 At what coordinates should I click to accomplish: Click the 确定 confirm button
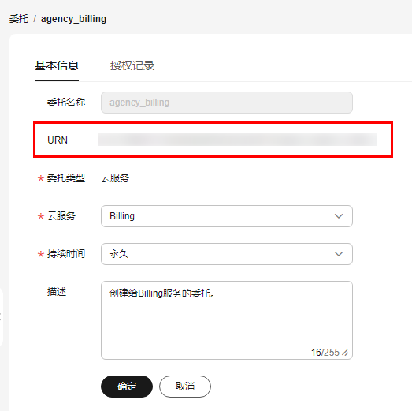point(127,387)
